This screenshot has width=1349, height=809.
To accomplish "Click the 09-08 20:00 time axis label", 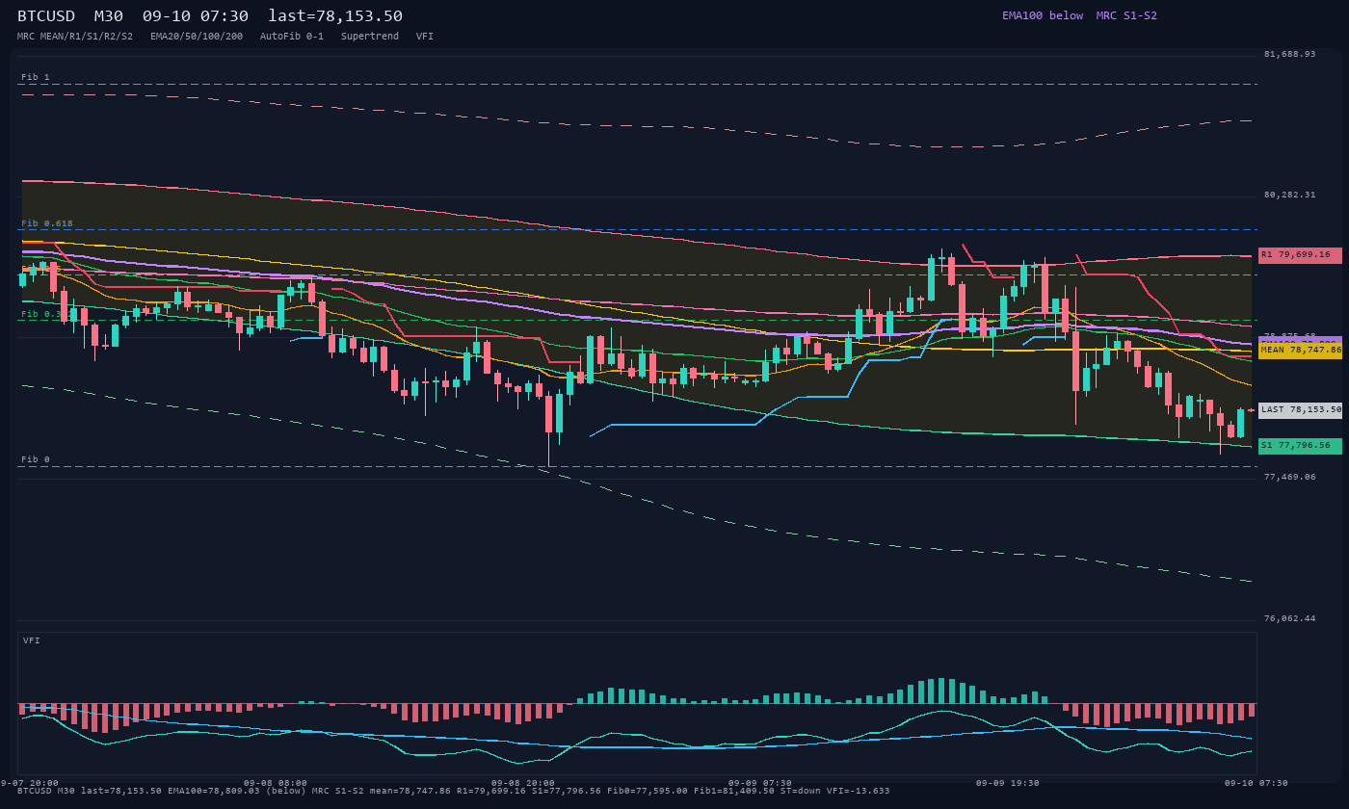I will coord(523,783).
